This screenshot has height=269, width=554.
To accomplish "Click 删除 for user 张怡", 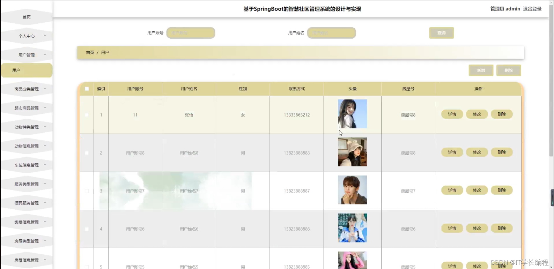I will click(502, 114).
